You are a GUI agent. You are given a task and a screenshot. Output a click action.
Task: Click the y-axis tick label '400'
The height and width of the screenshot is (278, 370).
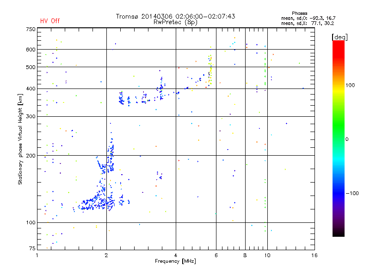pyautogui.click(x=31, y=89)
